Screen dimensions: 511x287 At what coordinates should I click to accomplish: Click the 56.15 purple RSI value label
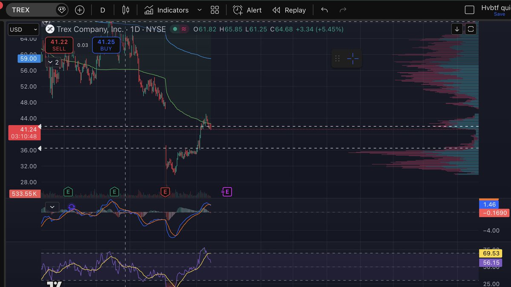(x=490, y=263)
